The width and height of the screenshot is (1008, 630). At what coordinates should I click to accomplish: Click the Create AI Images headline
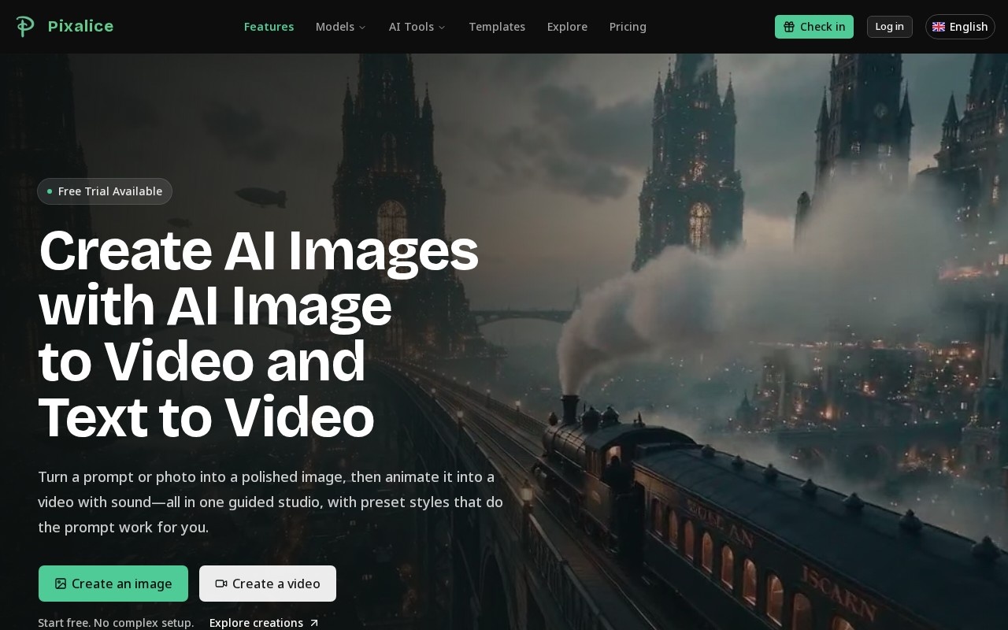point(259,333)
